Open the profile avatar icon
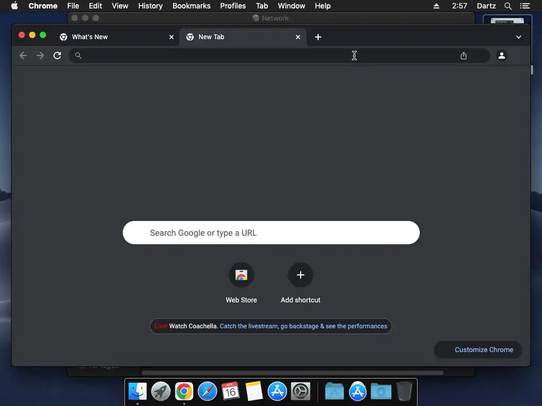The width and height of the screenshot is (542, 406). tap(502, 55)
